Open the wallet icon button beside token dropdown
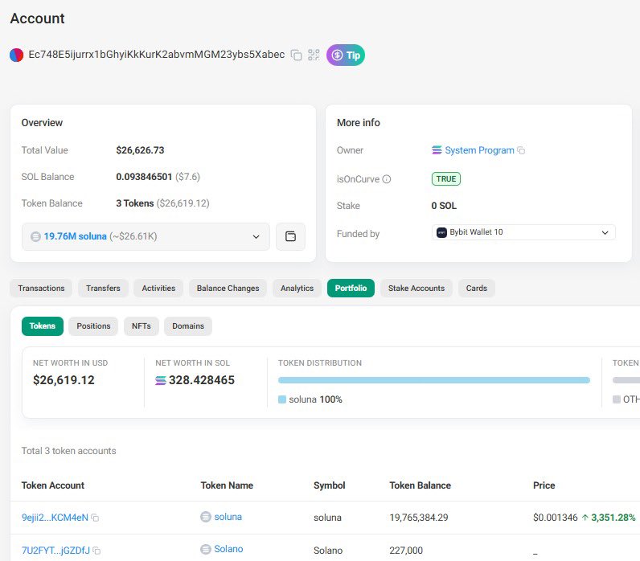This screenshot has height=561, width=640. coord(290,236)
